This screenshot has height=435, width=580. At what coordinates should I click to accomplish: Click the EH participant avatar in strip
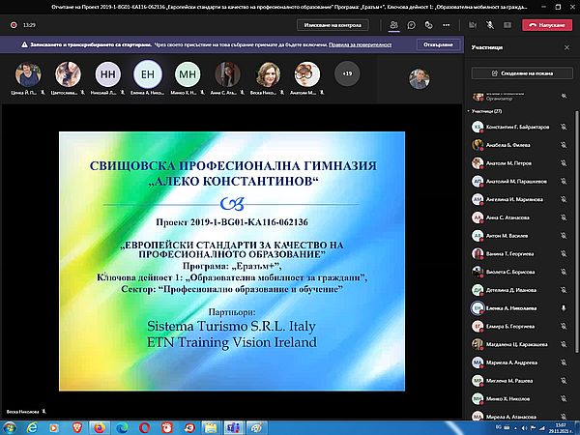[x=148, y=73]
